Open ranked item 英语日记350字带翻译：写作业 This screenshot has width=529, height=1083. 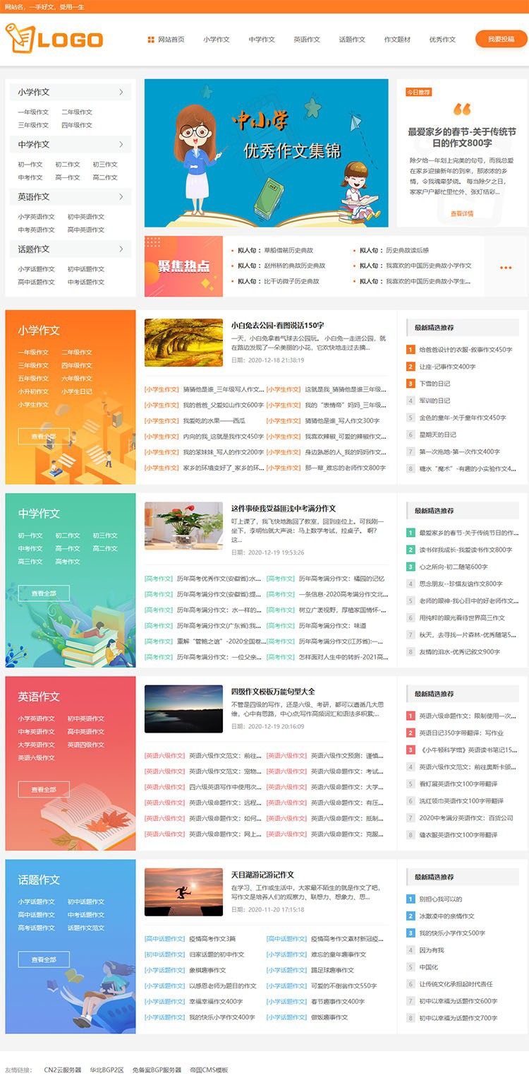(x=461, y=733)
